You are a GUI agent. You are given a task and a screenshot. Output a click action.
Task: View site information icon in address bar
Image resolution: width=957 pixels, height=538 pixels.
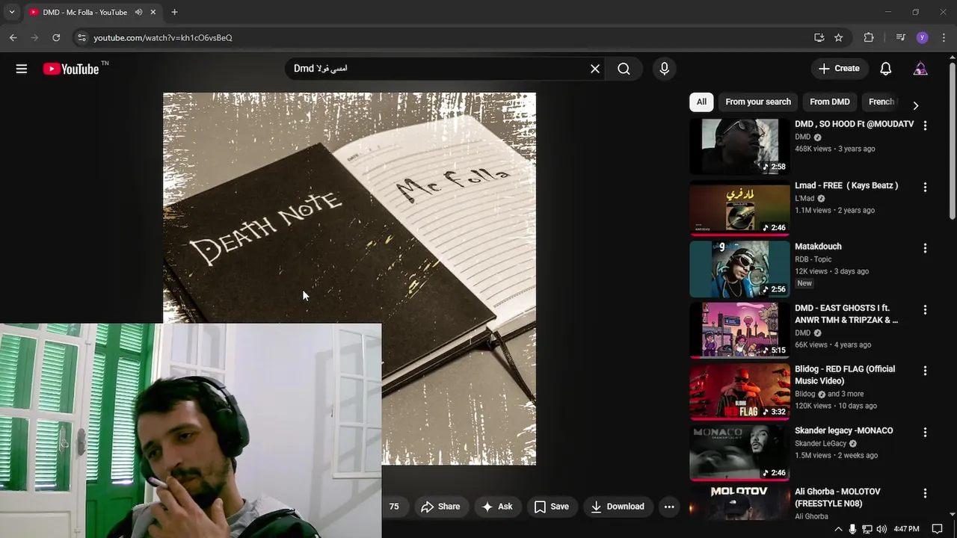point(82,37)
